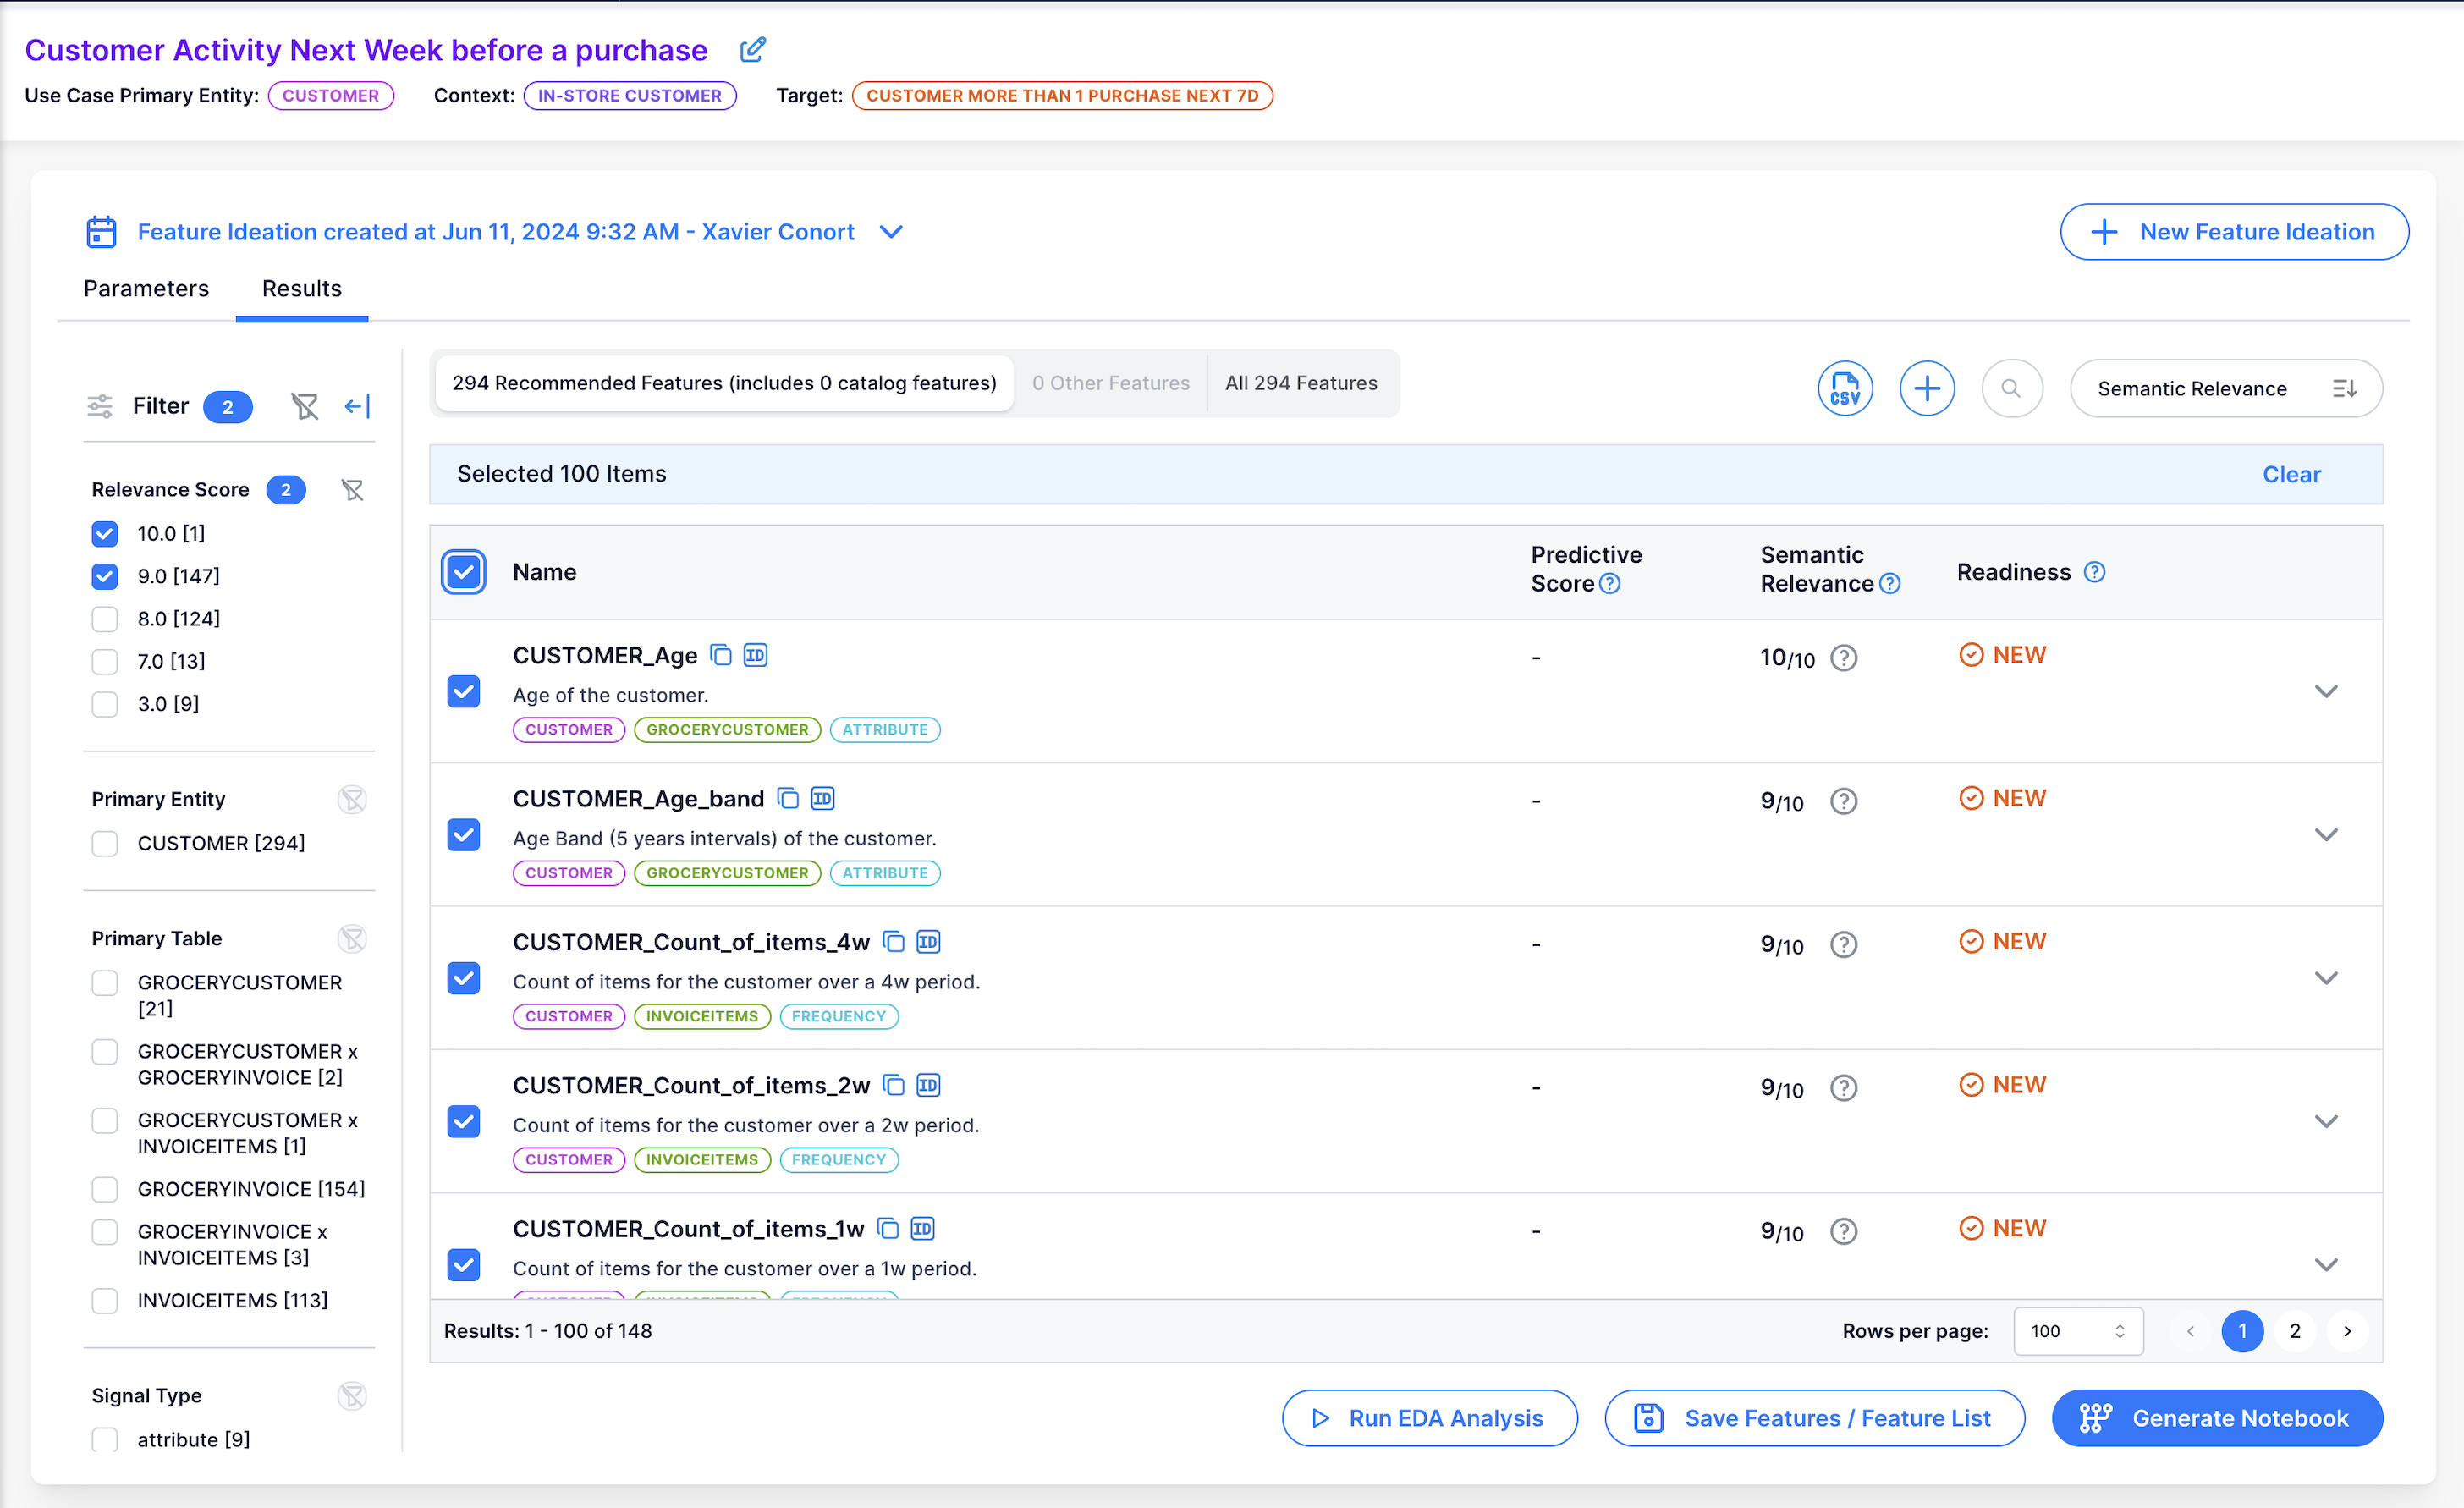This screenshot has height=1508, width=2464.
Task: Open the Semantic Relevance sort dropdown
Action: click(2226, 388)
